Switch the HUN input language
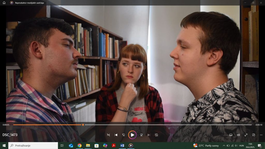Viewport: 265px width, 149px height. click(241, 146)
